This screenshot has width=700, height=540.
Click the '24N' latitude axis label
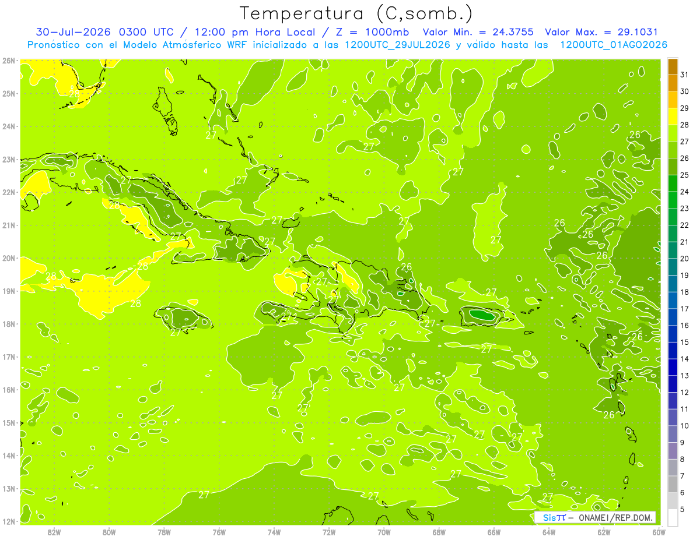(9, 126)
